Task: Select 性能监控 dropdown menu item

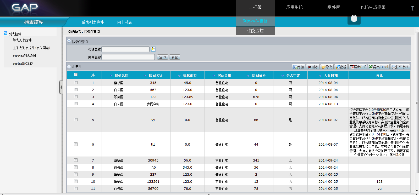Action: (x=255, y=31)
